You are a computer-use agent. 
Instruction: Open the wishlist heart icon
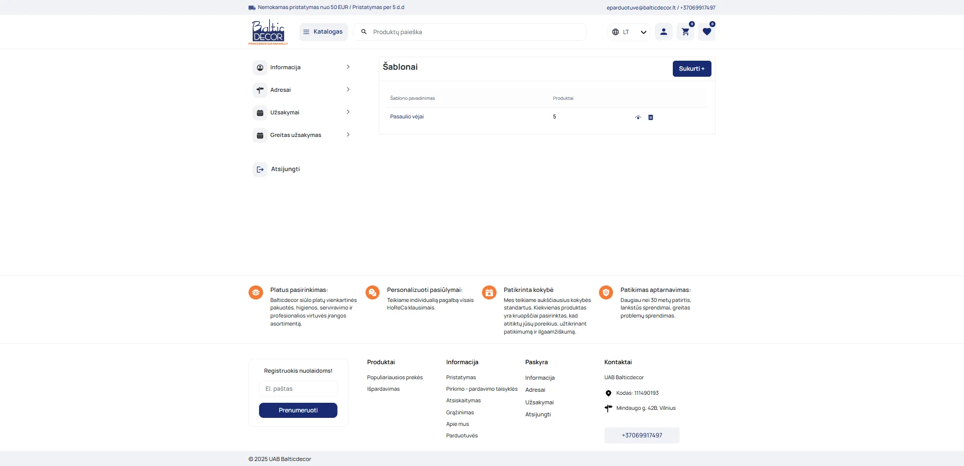coord(707,32)
